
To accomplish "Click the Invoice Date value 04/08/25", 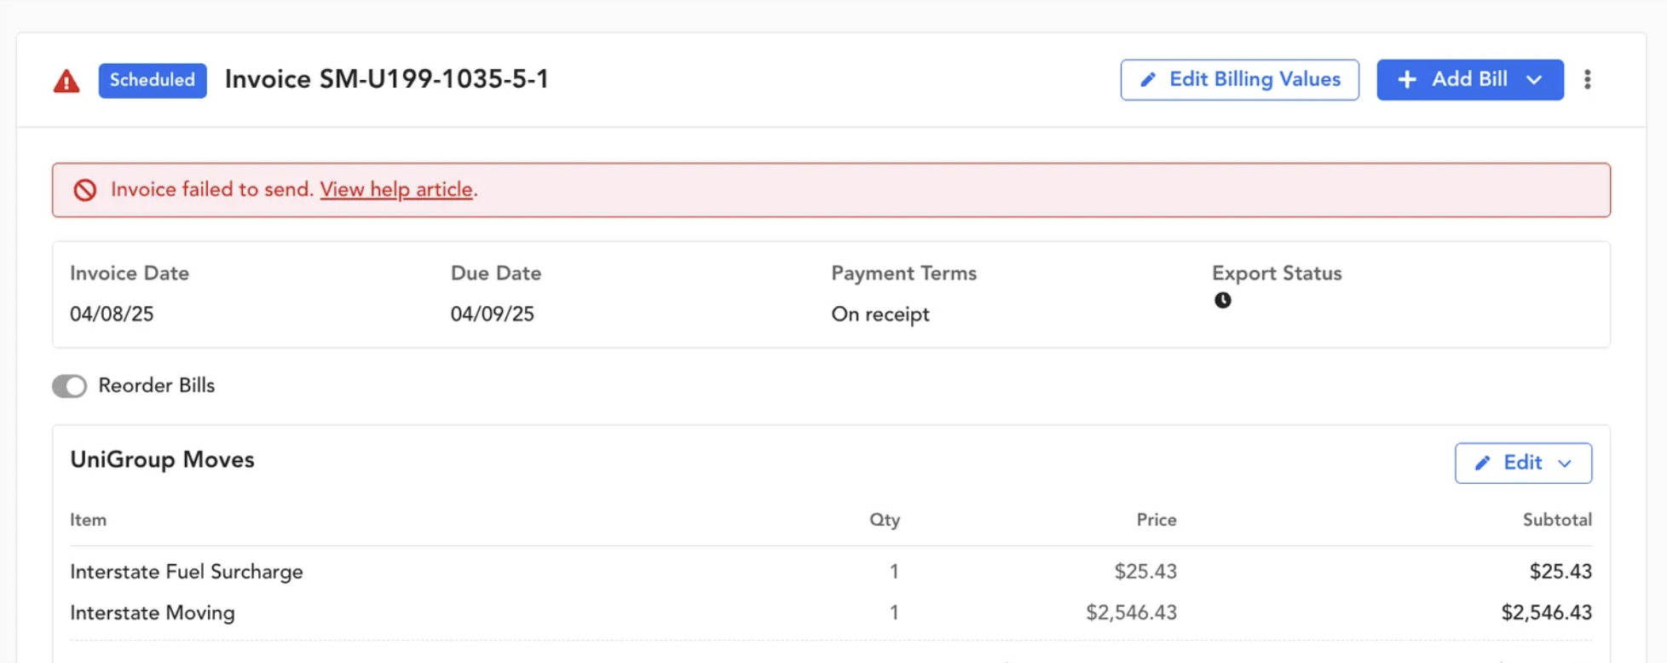I will (x=112, y=314).
